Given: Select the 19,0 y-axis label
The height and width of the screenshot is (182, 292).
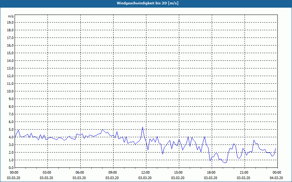Looking at the screenshot, I should [x=11, y=22].
